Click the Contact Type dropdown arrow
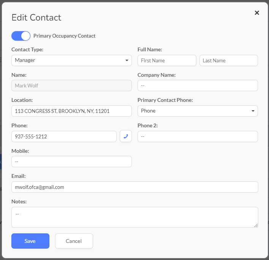Screen dimensions: 269x260 point(127,60)
